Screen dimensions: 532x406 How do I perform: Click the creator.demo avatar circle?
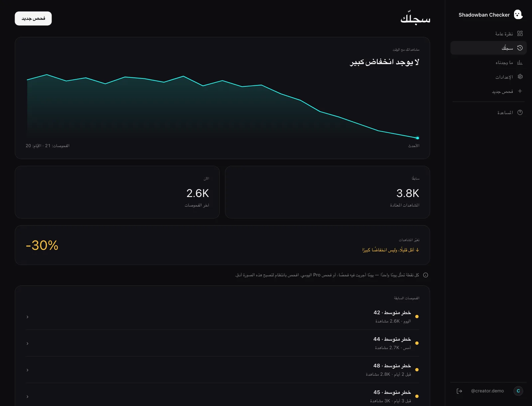click(518, 391)
